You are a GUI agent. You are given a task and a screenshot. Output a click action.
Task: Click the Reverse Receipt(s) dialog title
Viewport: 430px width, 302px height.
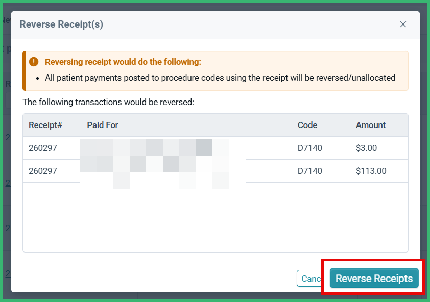[x=61, y=24]
